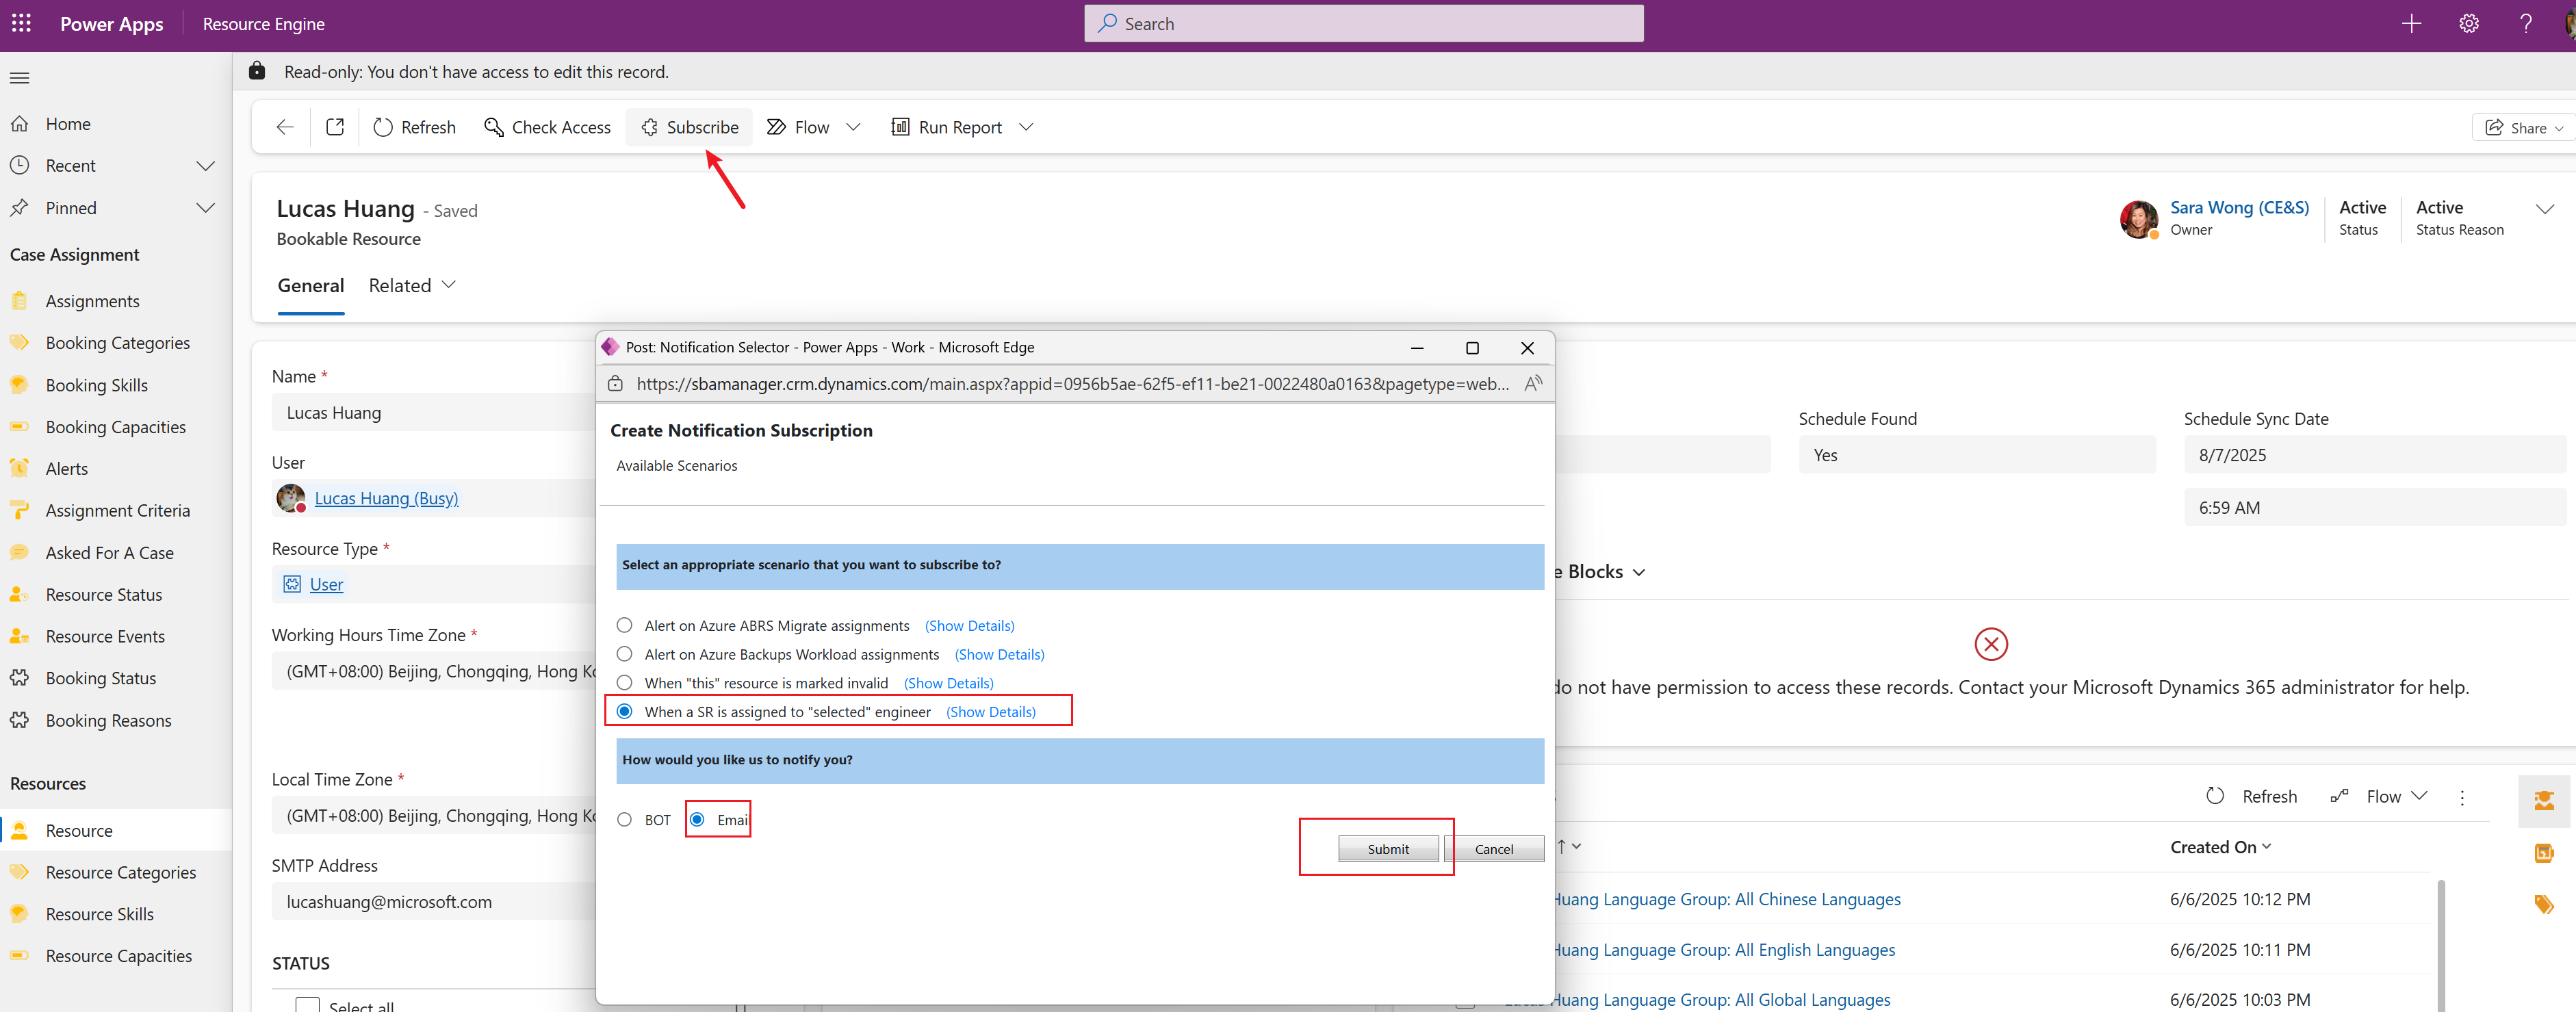The height and width of the screenshot is (1012, 2576).
Task: Select When this resource is marked invalid
Action: [x=625, y=683]
